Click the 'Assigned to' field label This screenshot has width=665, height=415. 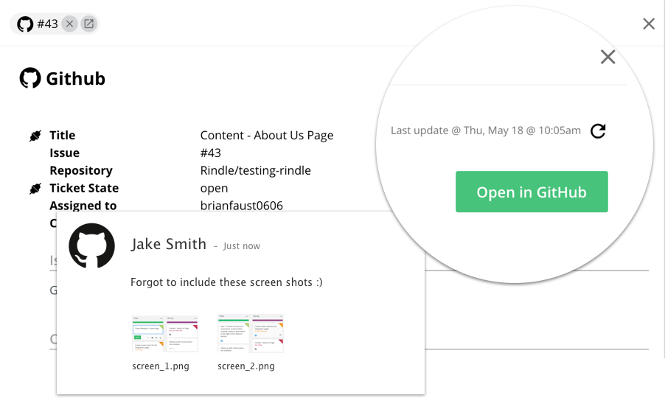[x=83, y=206]
